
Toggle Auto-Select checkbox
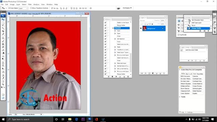pos(9,8)
